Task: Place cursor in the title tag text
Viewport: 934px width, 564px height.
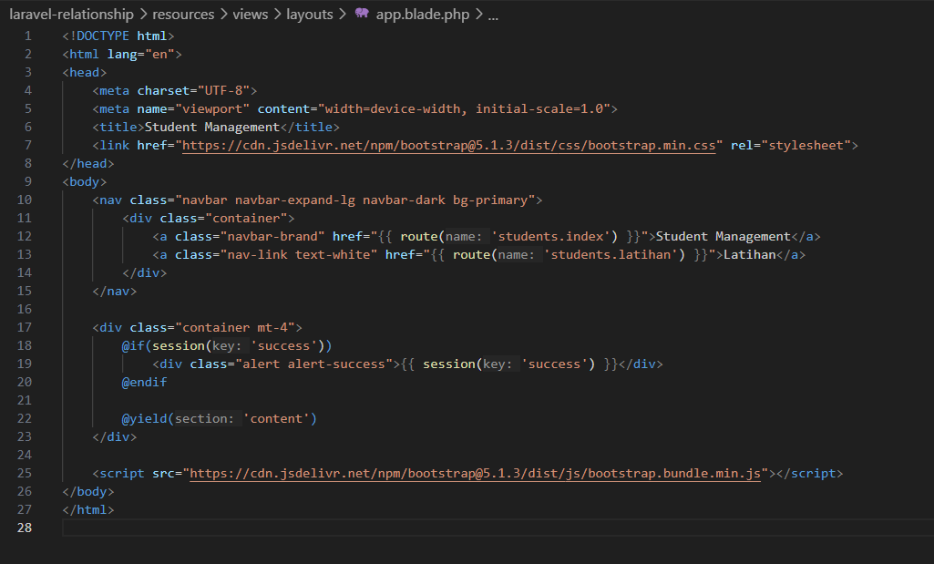Action: pyautogui.click(x=211, y=127)
